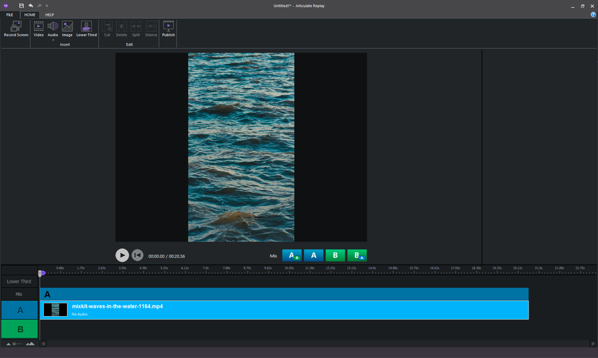Screen dimensions: 598x358
Task: Open the FILE menu tab
Action: [x=10, y=14]
